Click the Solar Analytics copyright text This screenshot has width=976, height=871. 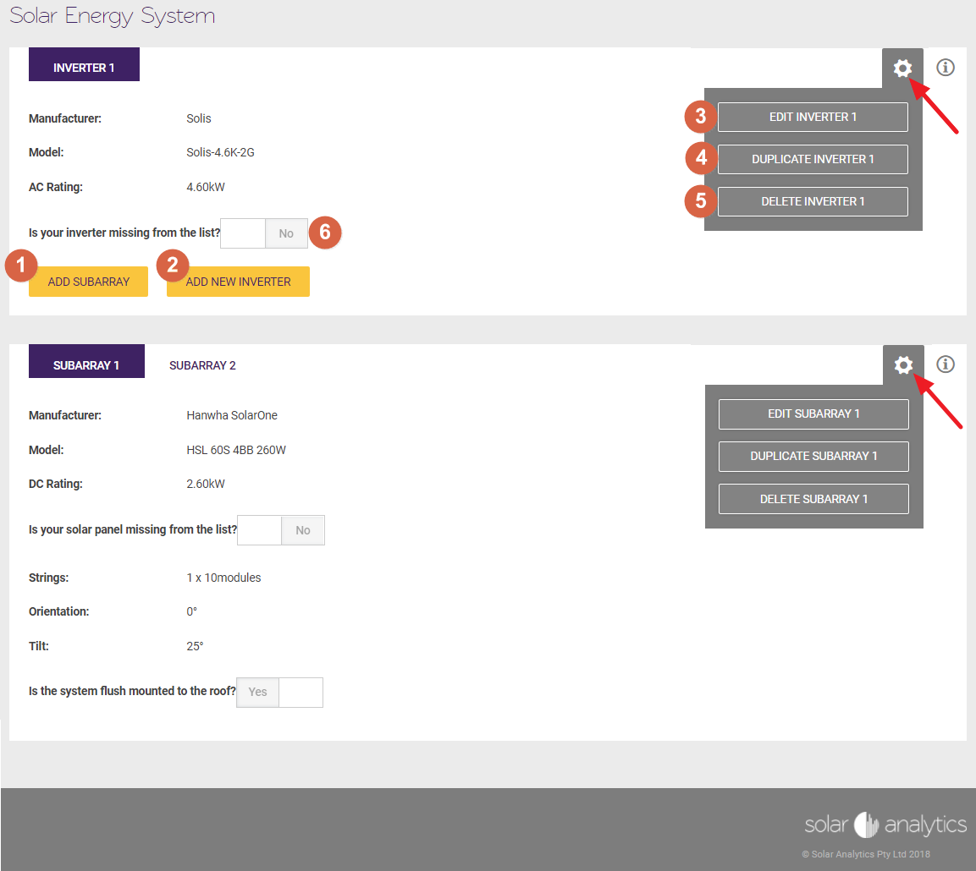(865, 854)
